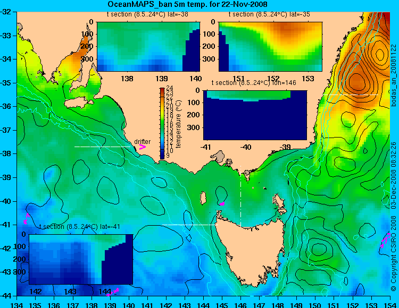
Task: Click longitude axis label '146' on bottom axis
Action: pyautogui.click(x=240, y=305)
